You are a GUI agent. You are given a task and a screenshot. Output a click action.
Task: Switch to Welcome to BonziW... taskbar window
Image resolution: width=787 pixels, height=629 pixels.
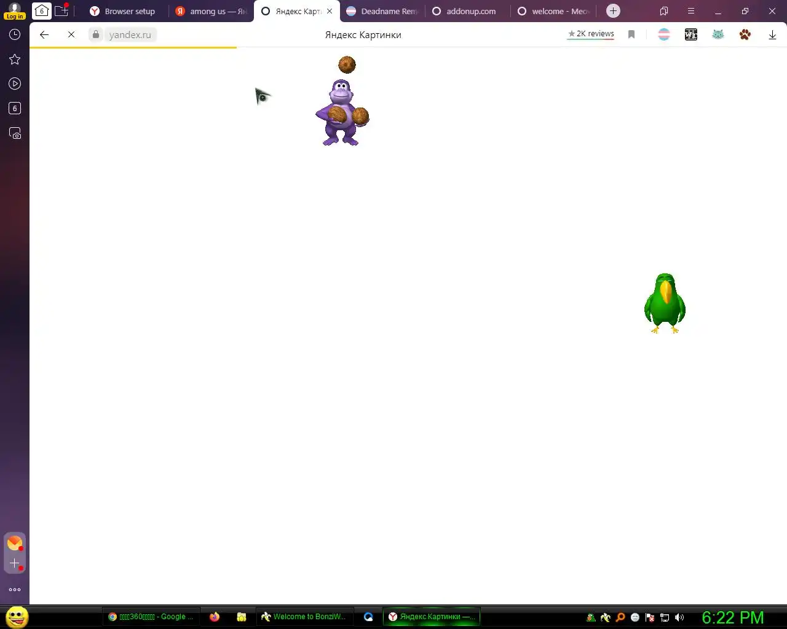(x=304, y=617)
